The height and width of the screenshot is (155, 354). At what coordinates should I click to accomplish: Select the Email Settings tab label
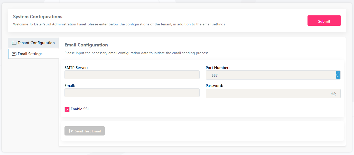coord(30,54)
